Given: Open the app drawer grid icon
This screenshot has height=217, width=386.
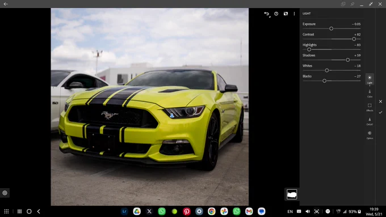Looking at the screenshot, I should coord(7,211).
